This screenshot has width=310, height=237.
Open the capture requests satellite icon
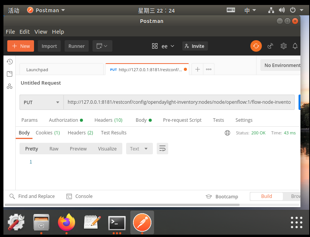(x=270, y=46)
